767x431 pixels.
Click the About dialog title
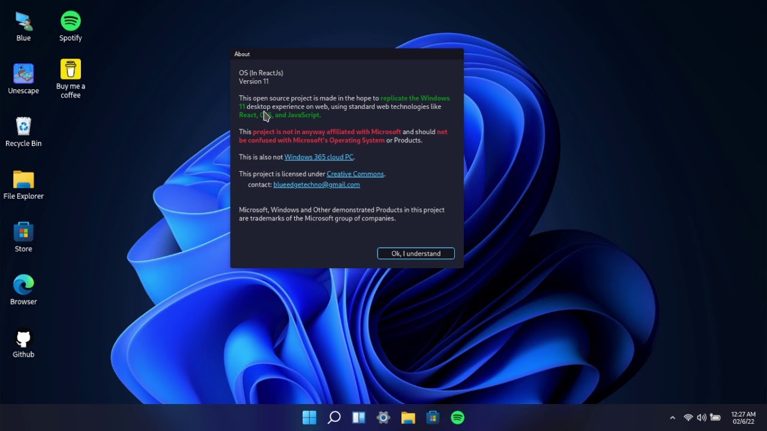(x=242, y=54)
